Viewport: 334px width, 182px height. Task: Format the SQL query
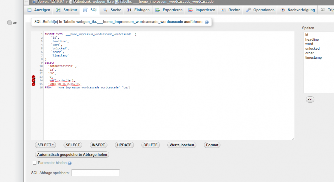212,145
